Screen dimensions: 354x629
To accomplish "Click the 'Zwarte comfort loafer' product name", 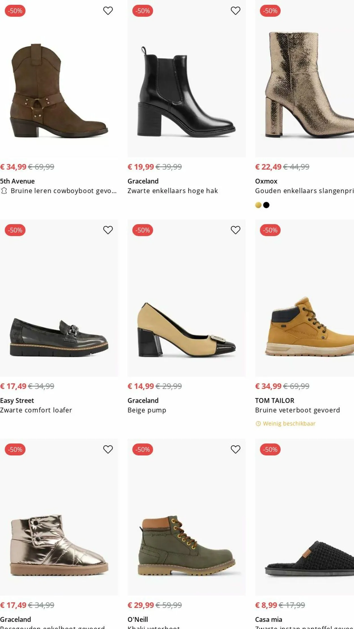I will click(36, 410).
